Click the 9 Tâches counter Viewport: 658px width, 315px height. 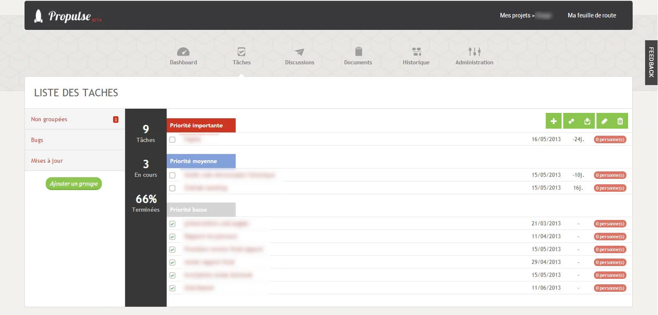(x=146, y=134)
